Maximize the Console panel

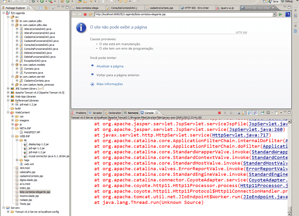(289, 112)
